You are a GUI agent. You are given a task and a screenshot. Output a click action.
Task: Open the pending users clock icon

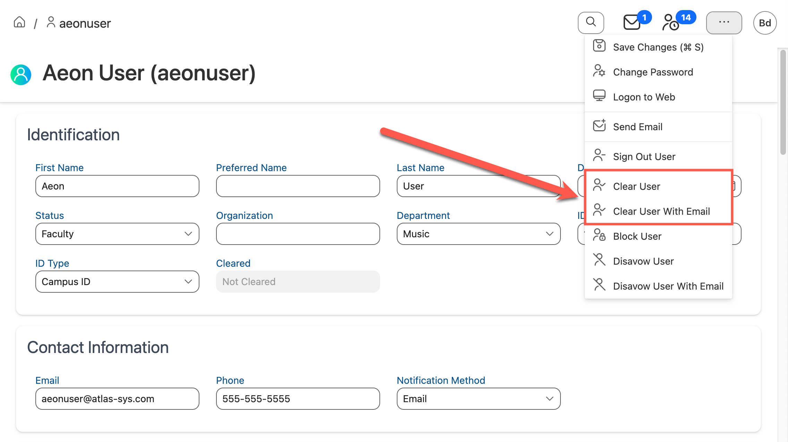pos(670,23)
